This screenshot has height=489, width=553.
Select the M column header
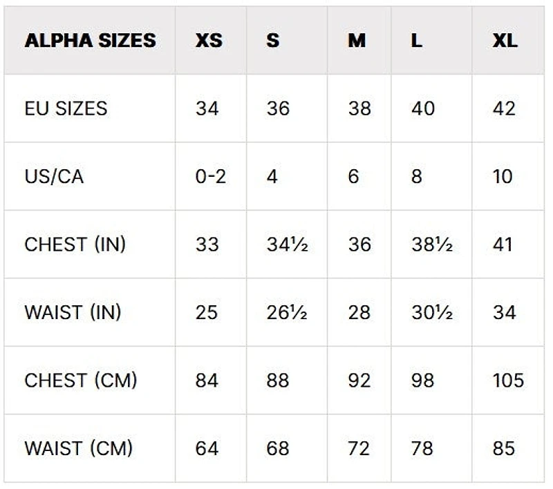[357, 40]
